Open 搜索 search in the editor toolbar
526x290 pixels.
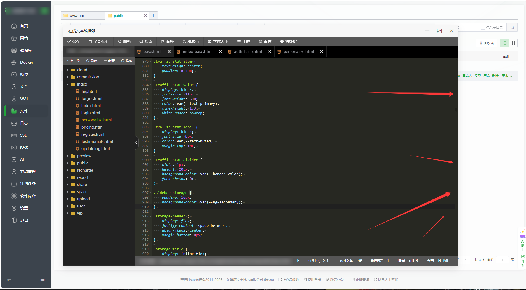tap(146, 41)
